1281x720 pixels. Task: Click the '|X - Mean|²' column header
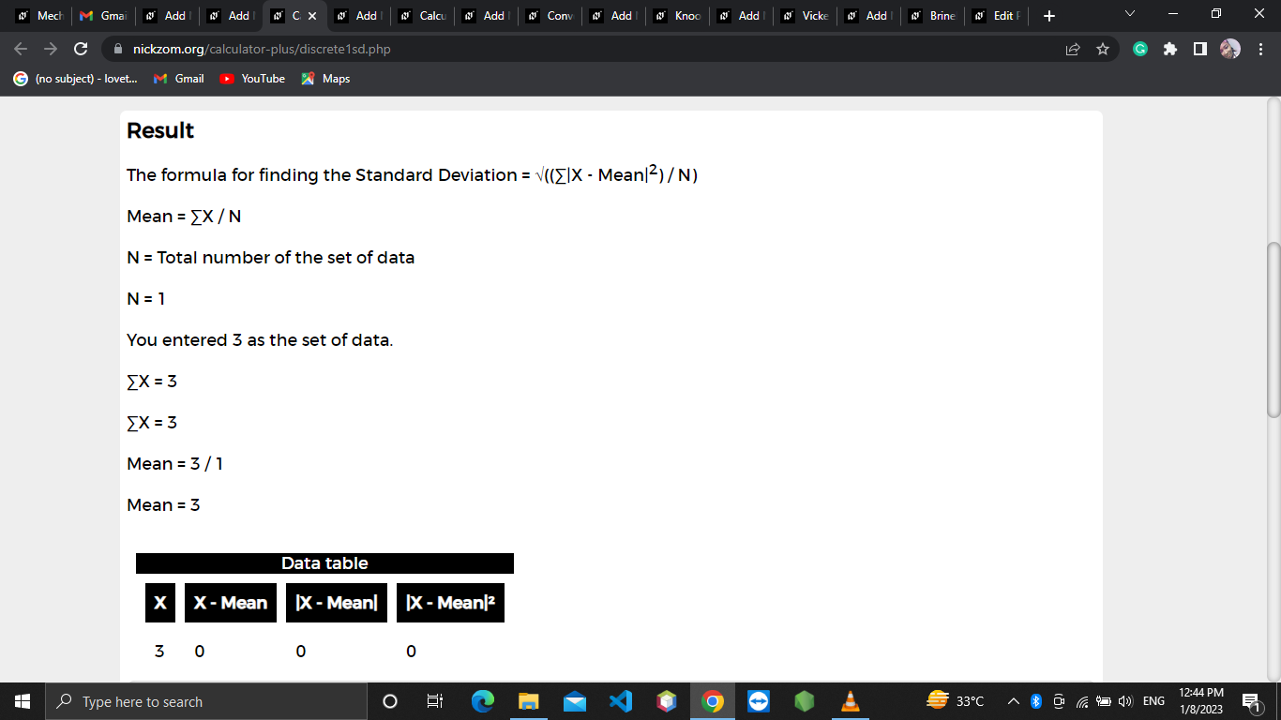click(x=450, y=603)
